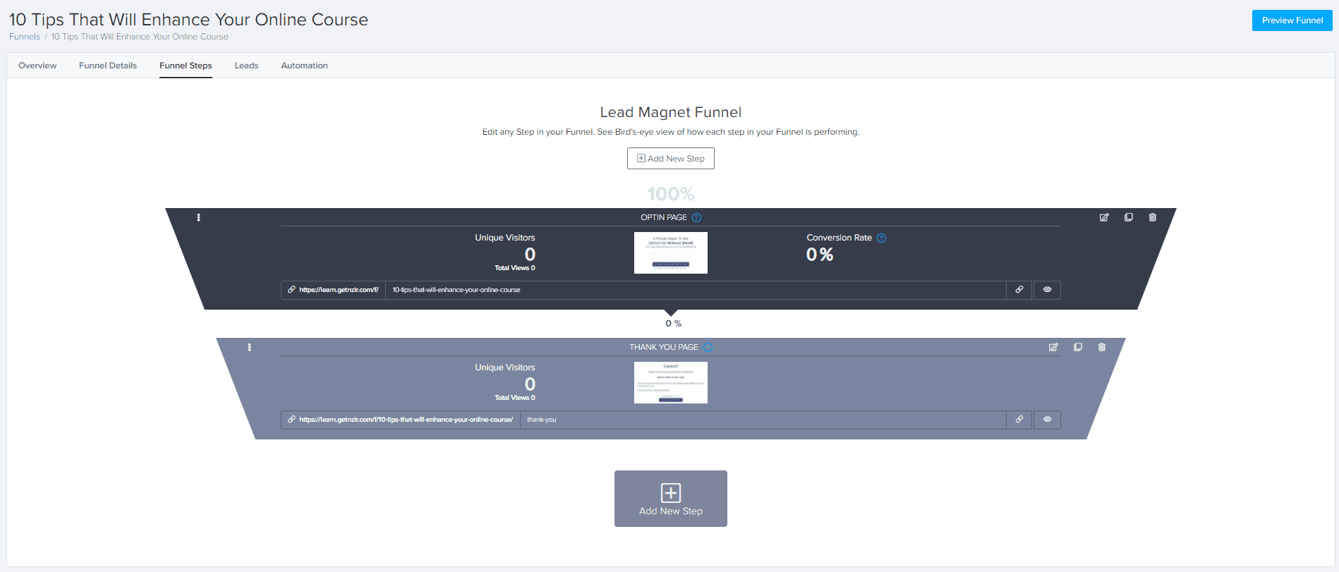Image resolution: width=1339 pixels, height=572 pixels.
Task: Go to the Leads tab
Action: pyautogui.click(x=246, y=66)
